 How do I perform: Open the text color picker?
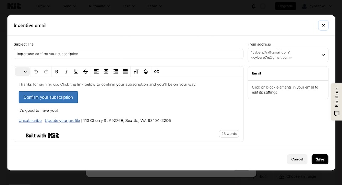point(146,72)
